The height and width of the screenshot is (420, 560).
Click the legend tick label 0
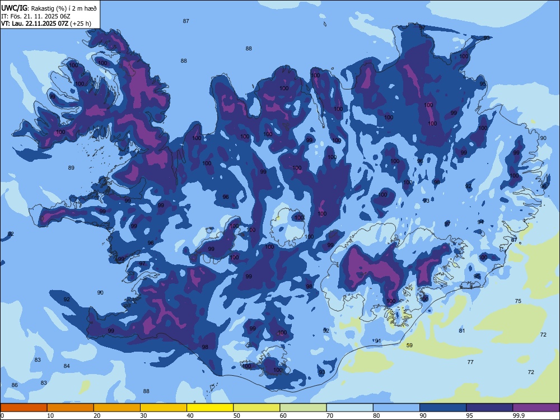[2, 416]
